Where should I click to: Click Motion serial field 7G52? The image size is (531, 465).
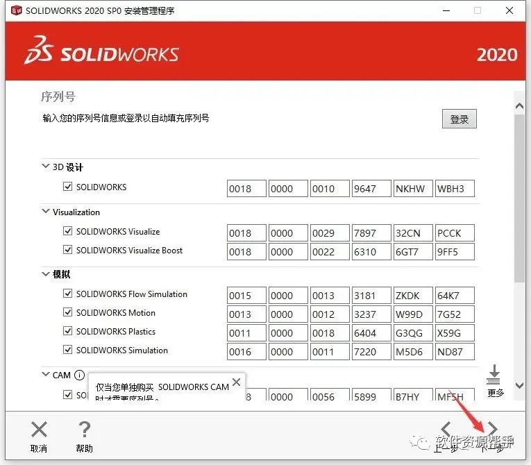pyautogui.click(x=455, y=314)
